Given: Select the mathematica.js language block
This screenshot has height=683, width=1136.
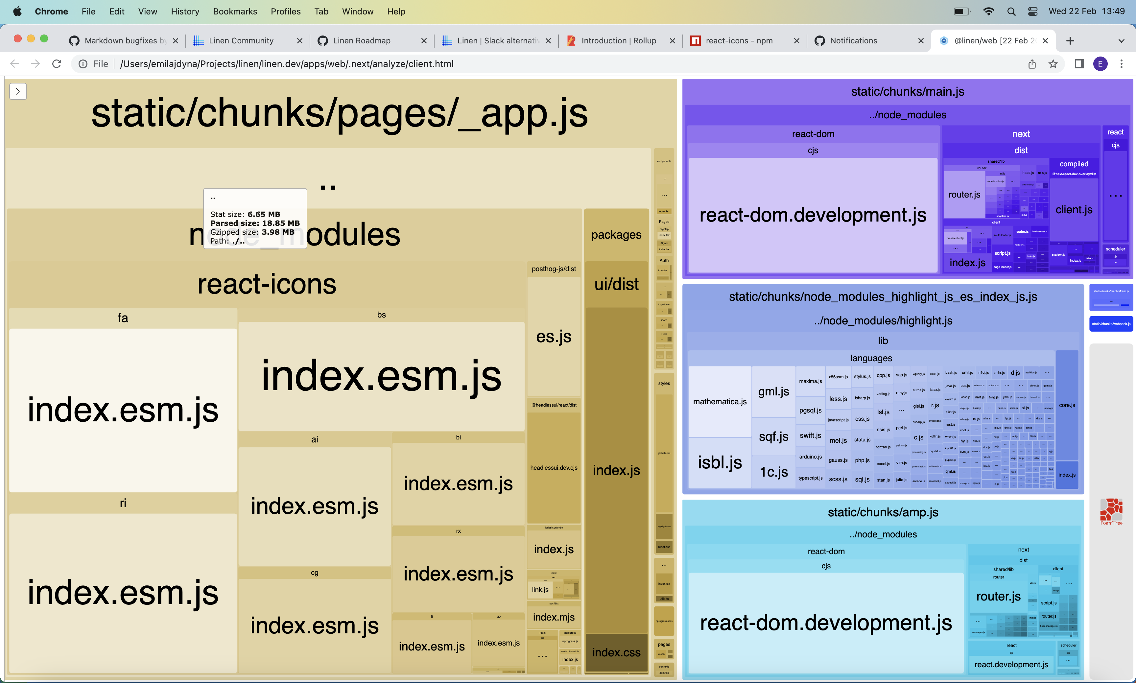Looking at the screenshot, I should [720, 401].
